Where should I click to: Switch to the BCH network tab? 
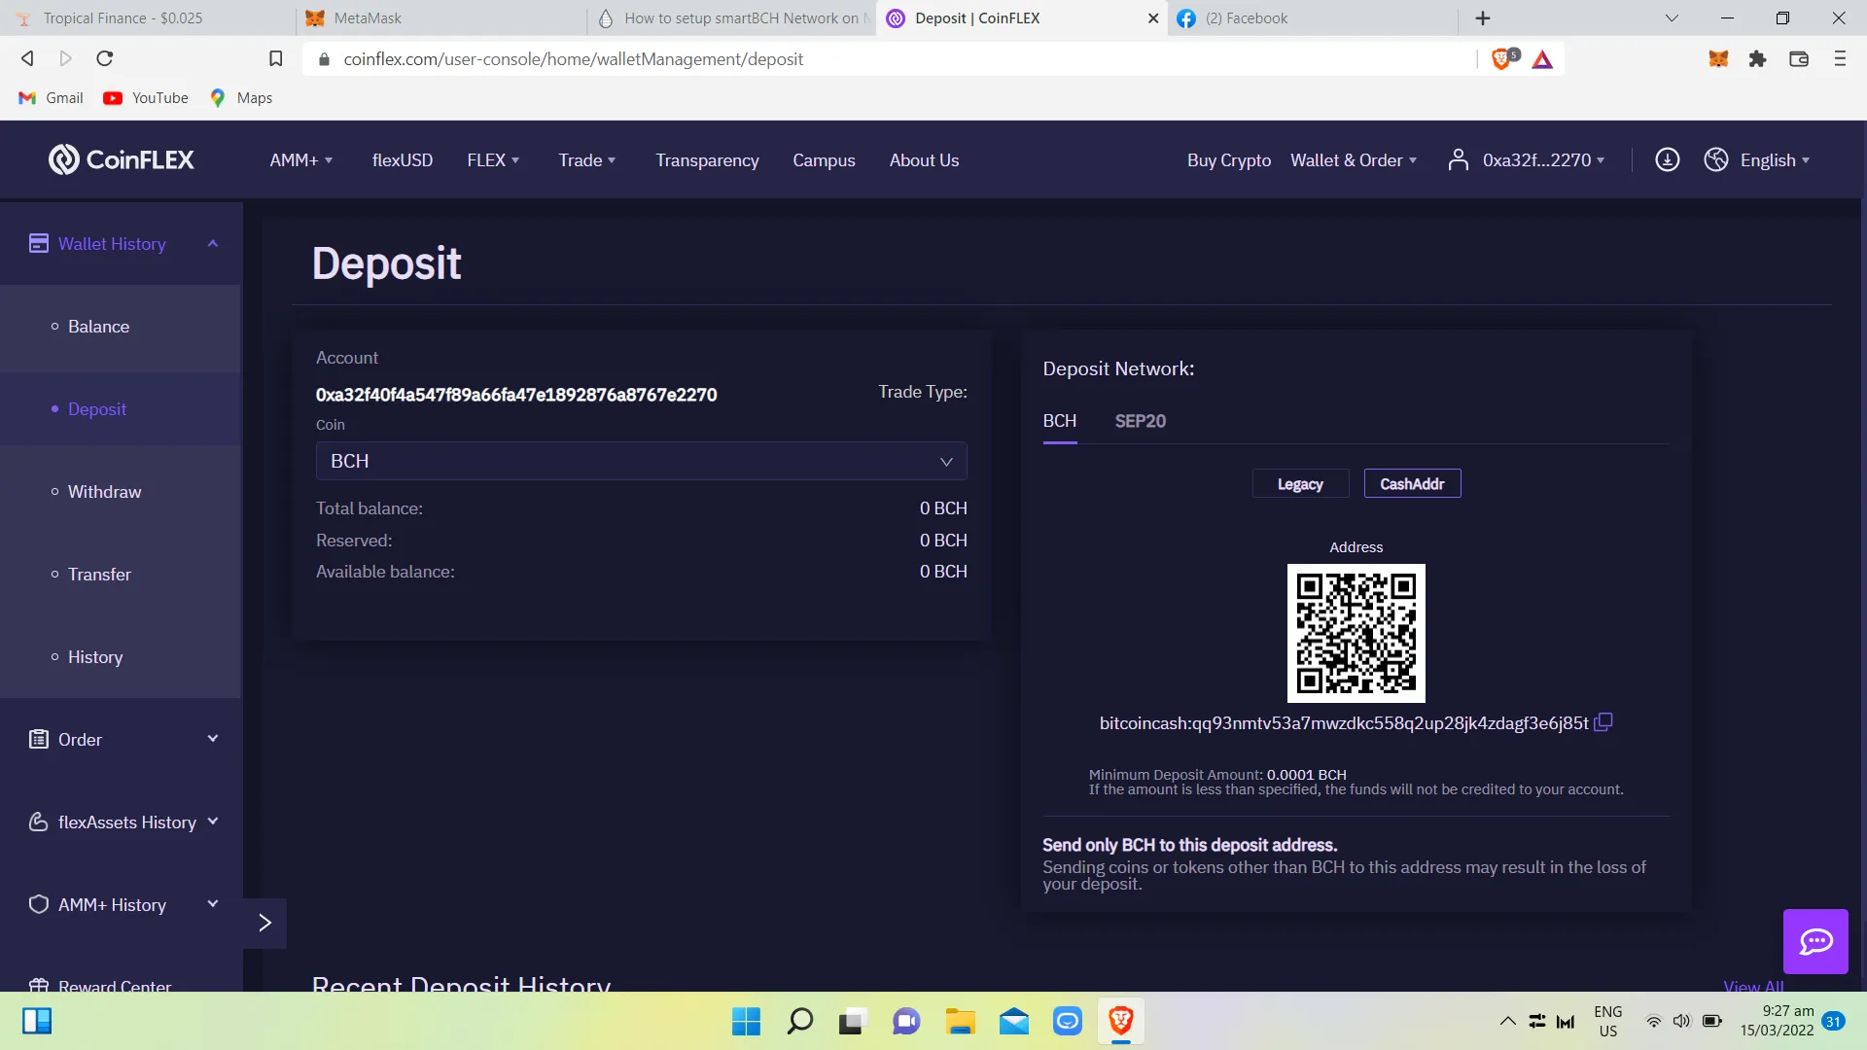[1059, 421]
